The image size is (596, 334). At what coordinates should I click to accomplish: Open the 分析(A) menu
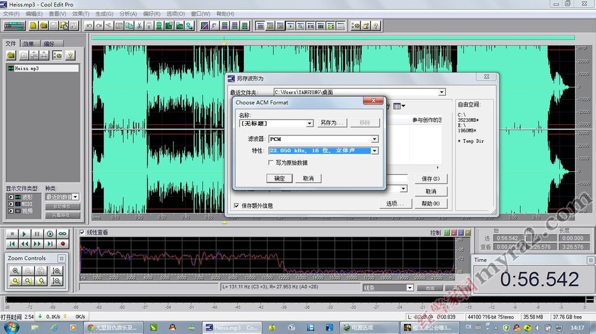[x=128, y=14]
